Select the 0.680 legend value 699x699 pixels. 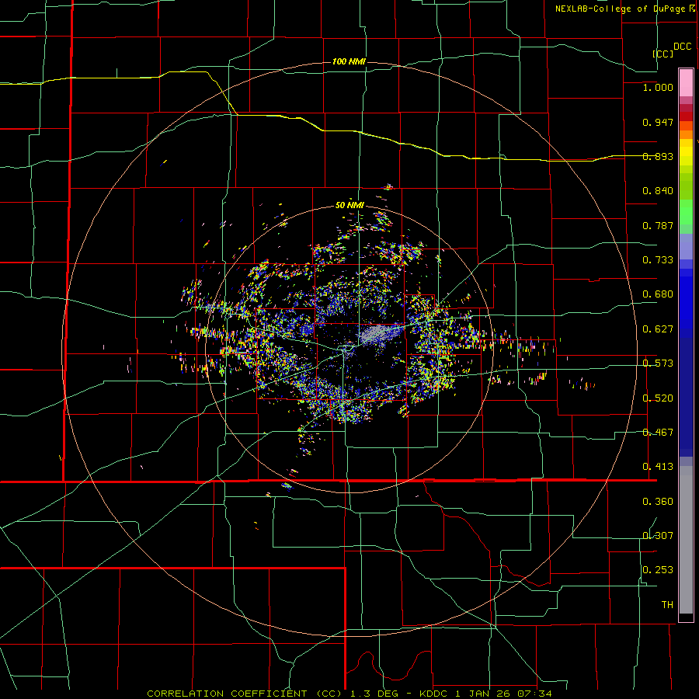(x=658, y=294)
